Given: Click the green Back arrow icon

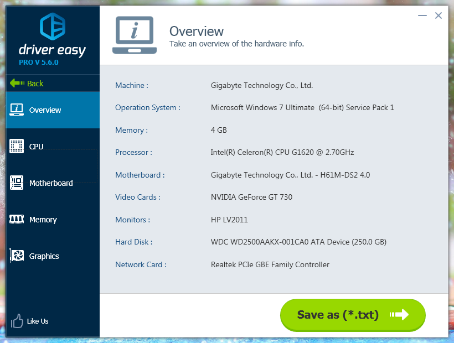Looking at the screenshot, I should tap(17, 84).
